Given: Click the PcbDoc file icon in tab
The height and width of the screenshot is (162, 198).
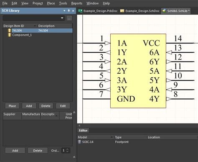Looking at the screenshot, I should pos(80,11).
